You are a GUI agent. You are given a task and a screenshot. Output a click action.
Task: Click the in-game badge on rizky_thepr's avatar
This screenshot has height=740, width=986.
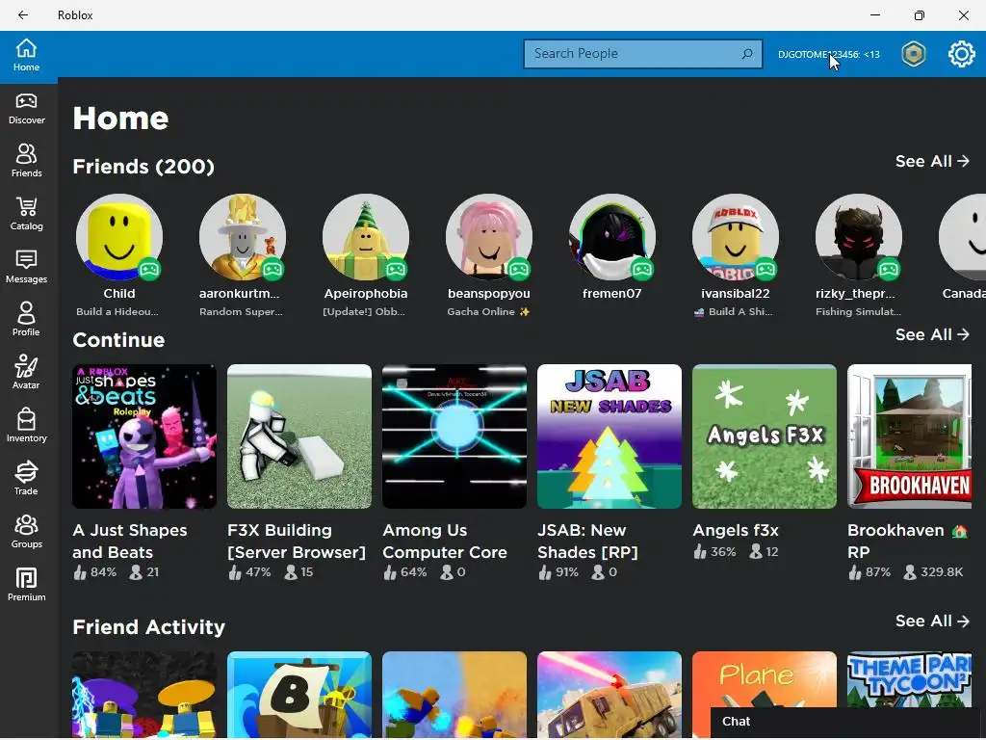pyautogui.click(x=889, y=270)
